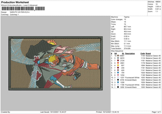Select the pink swatch in stop row 9
The height and width of the screenshot is (114, 162).
118,75
